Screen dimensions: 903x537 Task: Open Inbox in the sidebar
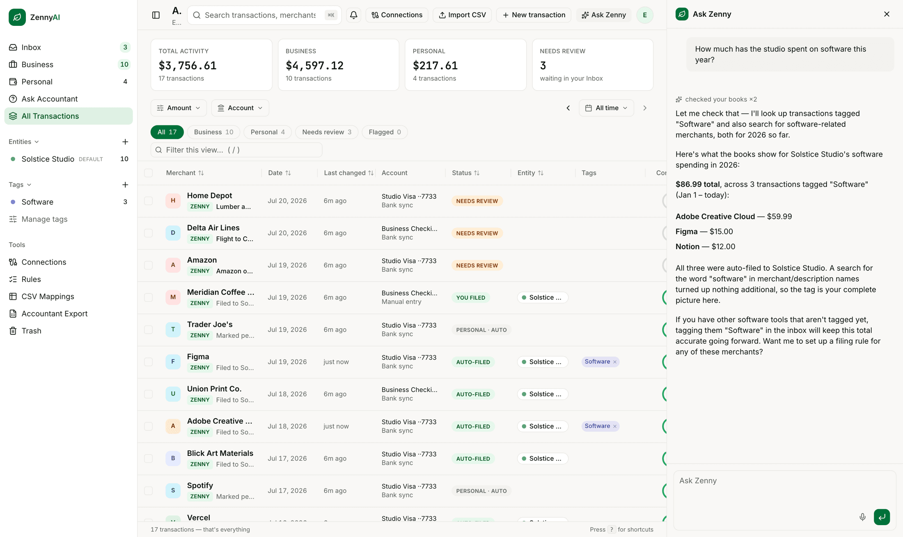pos(69,48)
